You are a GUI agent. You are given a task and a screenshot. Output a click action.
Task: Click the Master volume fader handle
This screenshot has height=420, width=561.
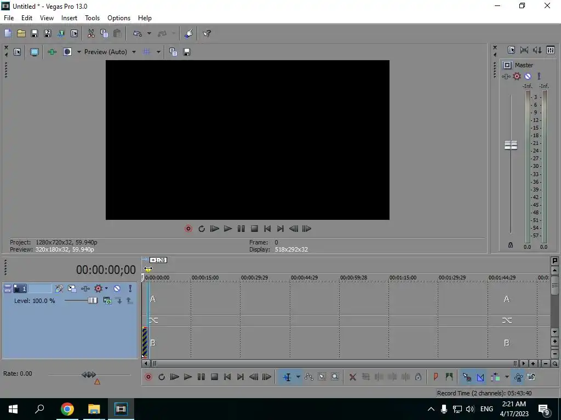511,145
